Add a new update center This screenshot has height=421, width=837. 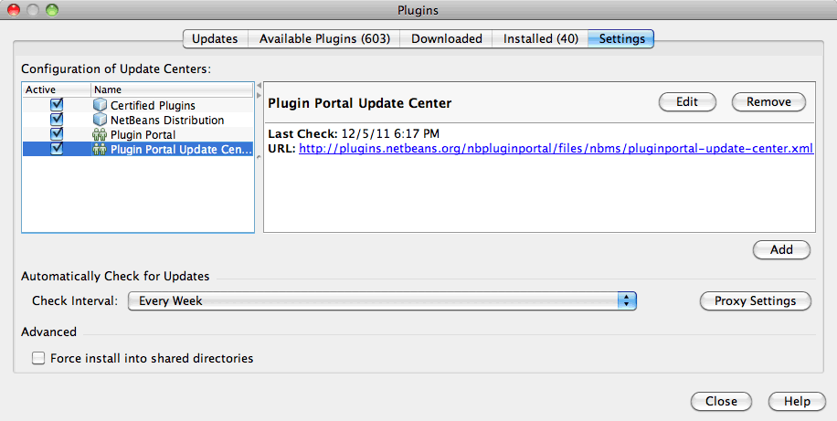(x=781, y=249)
